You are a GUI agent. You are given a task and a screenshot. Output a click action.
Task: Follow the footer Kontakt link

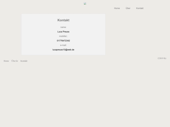24,61
